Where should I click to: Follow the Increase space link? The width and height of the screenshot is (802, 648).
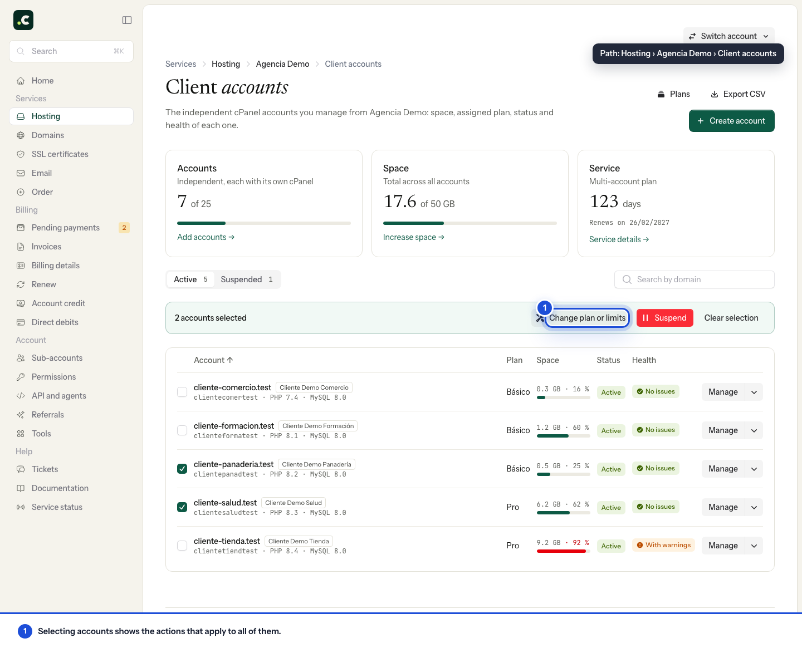click(x=414, y=237)
